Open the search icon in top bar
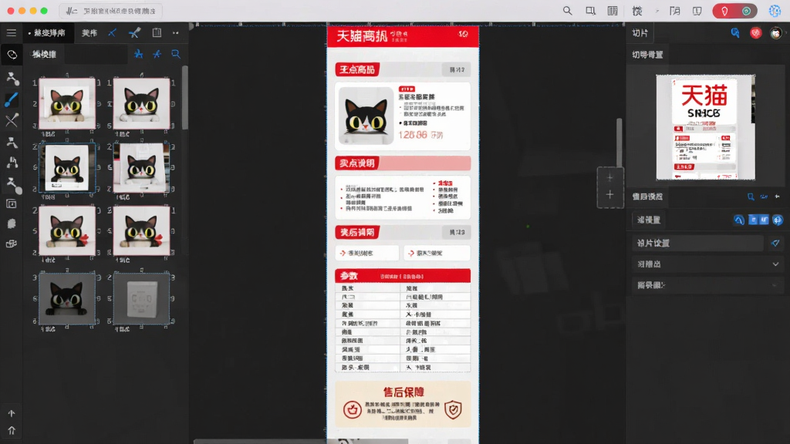 tap(567, 11)
